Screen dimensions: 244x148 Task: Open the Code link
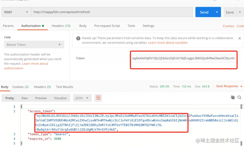[240, 26]
